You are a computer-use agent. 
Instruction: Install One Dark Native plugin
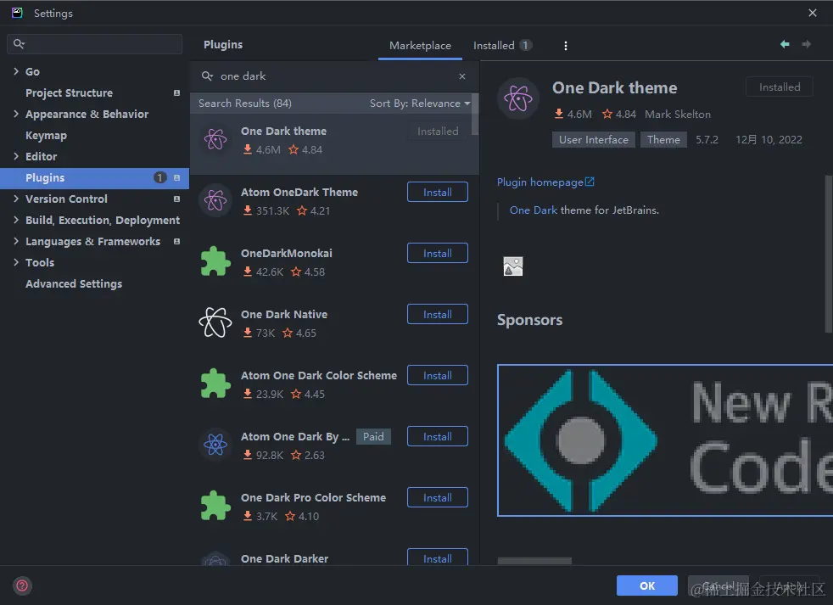pyautogui.click(x=437, y=315)
